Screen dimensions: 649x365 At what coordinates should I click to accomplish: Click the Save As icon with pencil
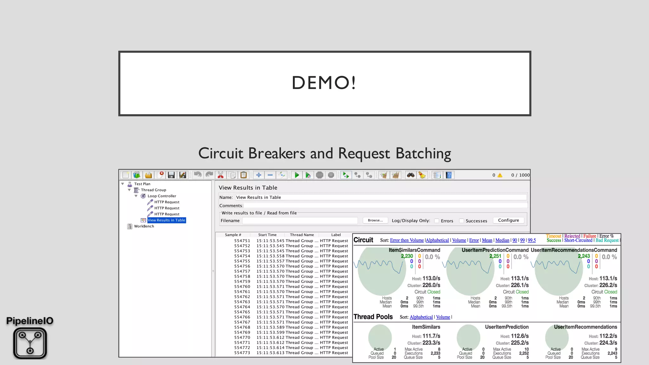[183, 175]
